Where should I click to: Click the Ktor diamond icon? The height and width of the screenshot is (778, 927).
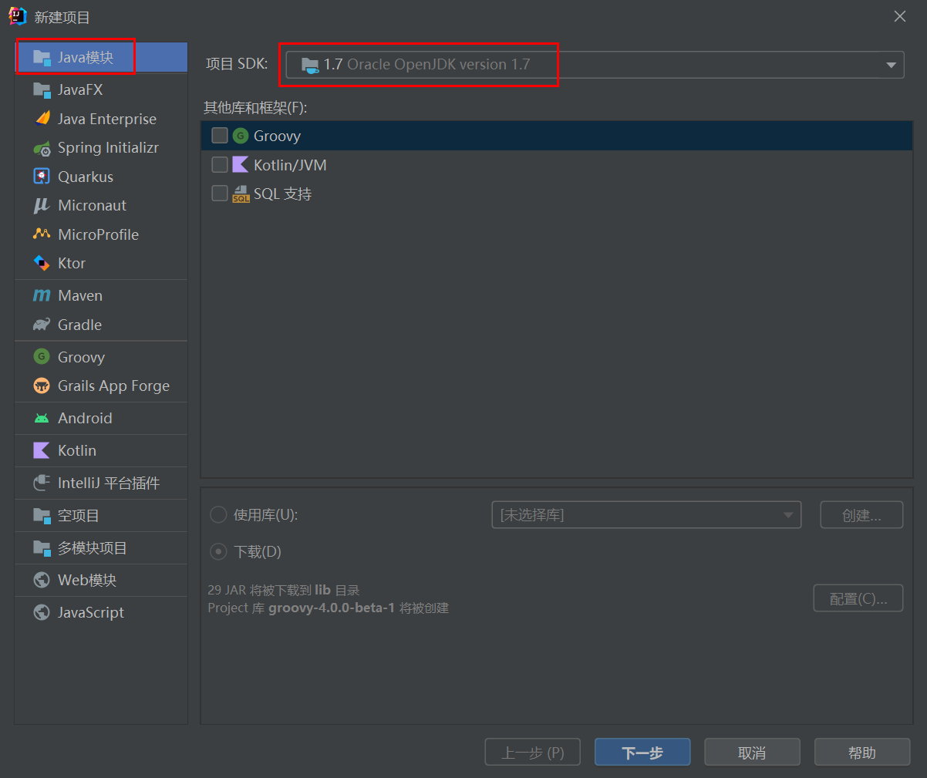pos(42,264)
